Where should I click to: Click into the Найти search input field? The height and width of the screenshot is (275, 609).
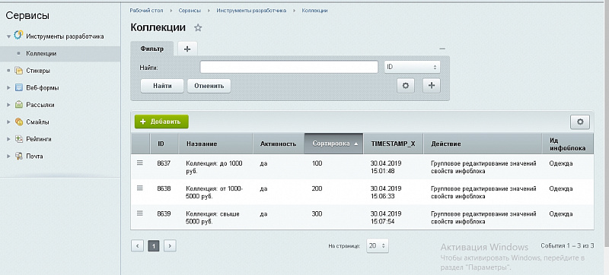289,67
